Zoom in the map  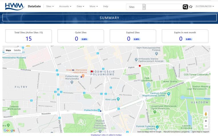pyautogui.click(x=206, y=121)
